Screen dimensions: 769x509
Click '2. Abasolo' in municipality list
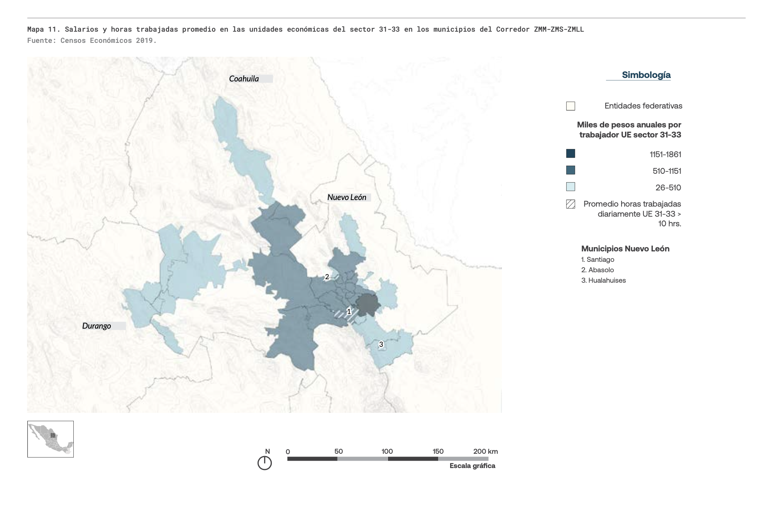pos(598,270)
